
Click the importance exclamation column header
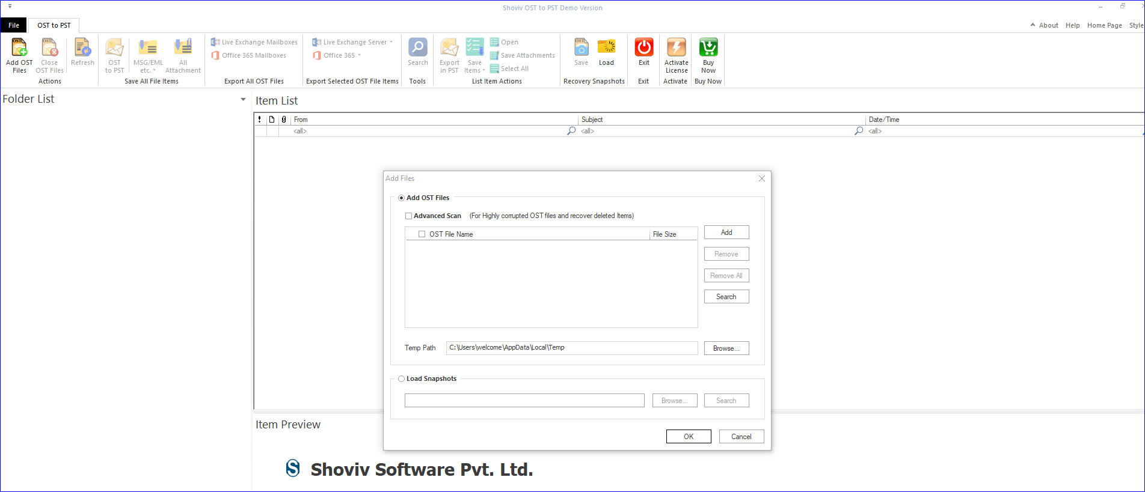coord(260,120)
